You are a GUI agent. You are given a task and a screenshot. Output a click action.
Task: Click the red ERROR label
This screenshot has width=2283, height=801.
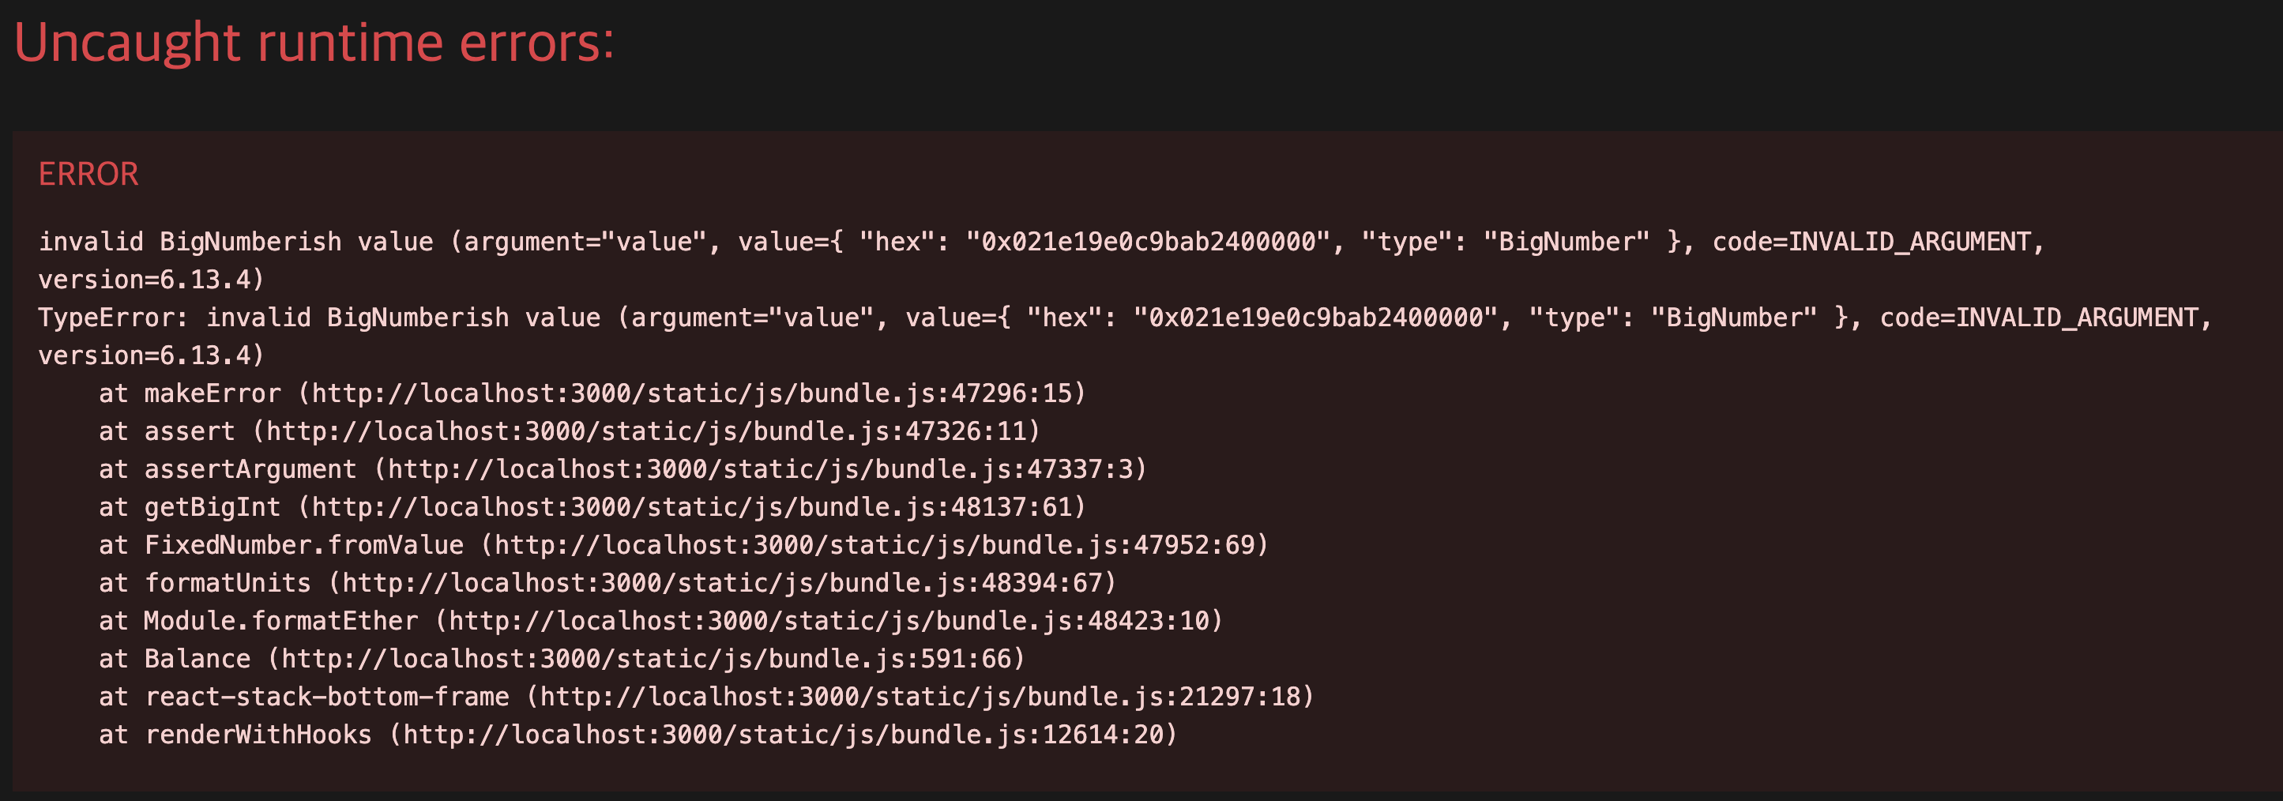point(88,174)
